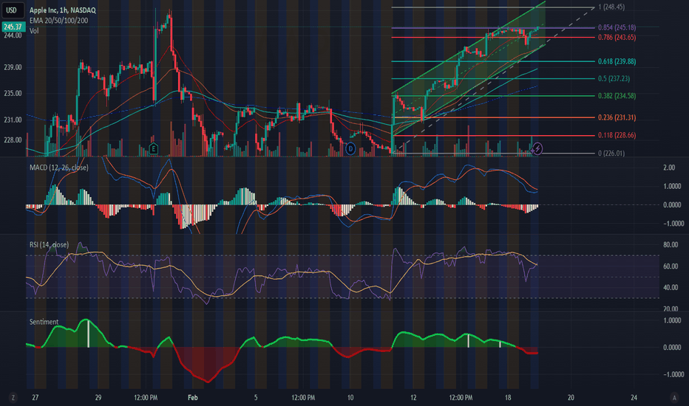Viewport: 689px width, 406px height.
Task: Click Fib level label '0.618 (239.88)'
Action: [x=617, y=61]
